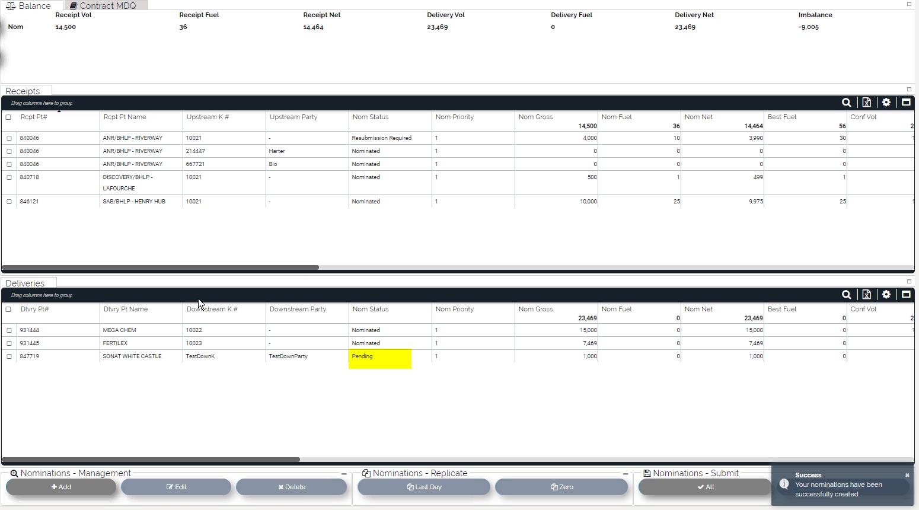Export Deliveries grid to Excel
Image resolution: width=919 pixels, height=510 pixels.
(x=866, y=295)
